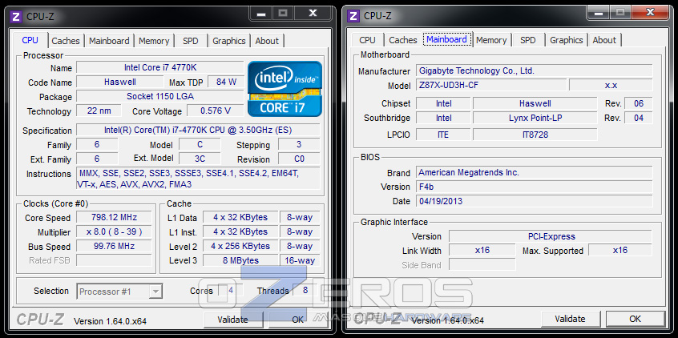The width and height of the screenshot is (678, 338).
Task: Click Graphic Interface Version PCI-Express
Action: (551, 236)
